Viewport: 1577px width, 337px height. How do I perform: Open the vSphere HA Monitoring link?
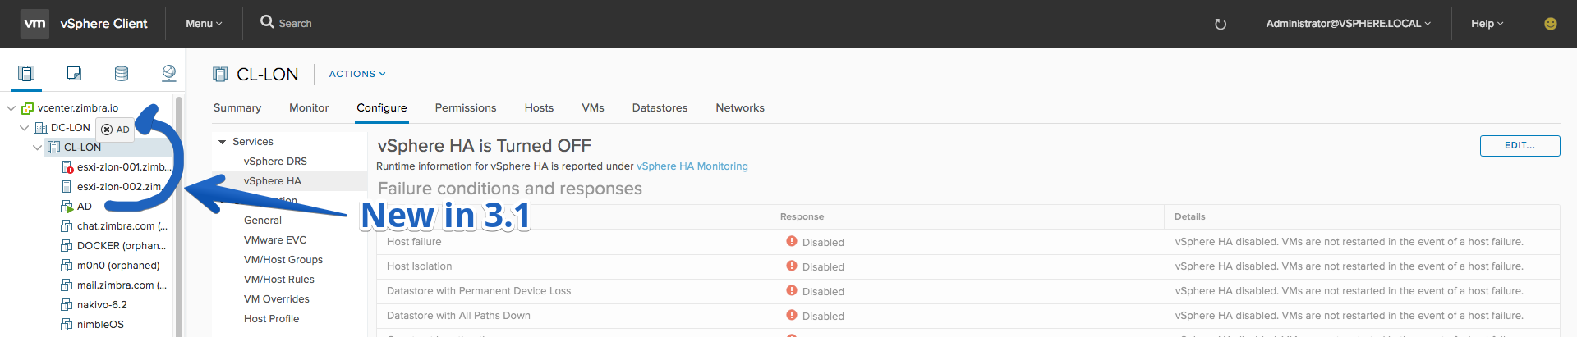[692, 166]
